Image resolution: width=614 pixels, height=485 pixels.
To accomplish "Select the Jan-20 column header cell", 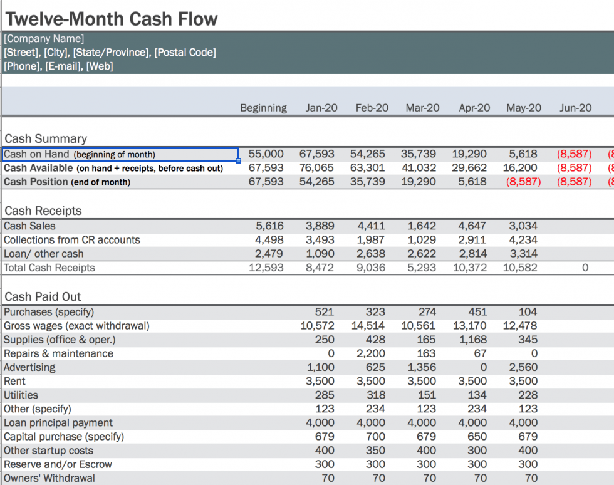I will coord(321,107).
